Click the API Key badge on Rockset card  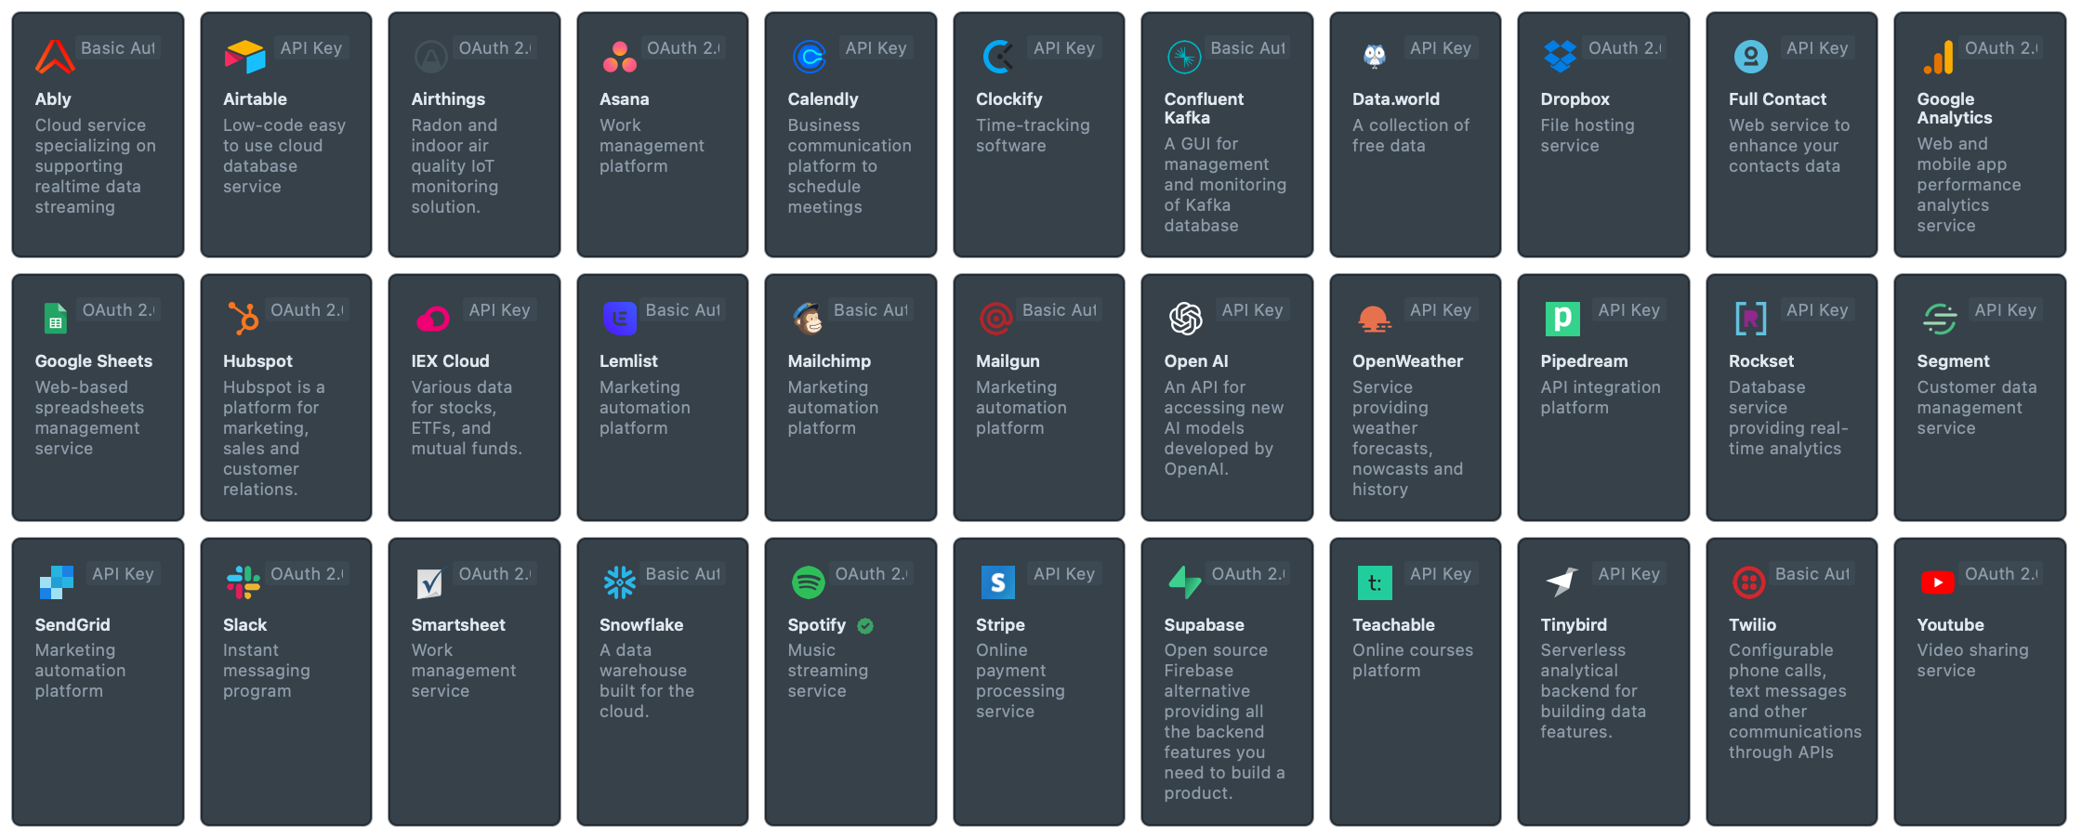(x=1817, y=310)
